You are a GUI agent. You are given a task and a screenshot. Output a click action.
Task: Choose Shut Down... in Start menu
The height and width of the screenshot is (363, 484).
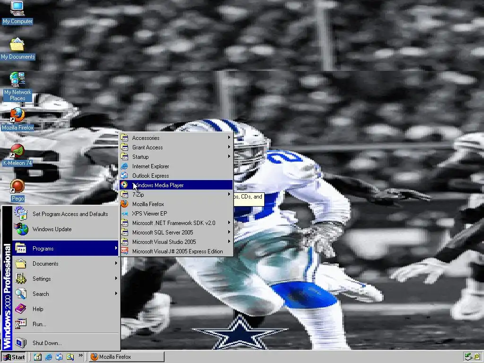[66, 343]
